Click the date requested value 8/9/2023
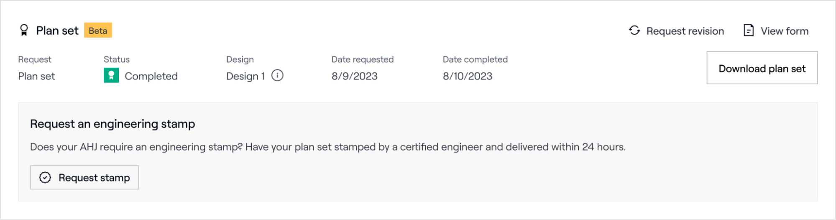836x220 pixels. click(x=355, y=76)
